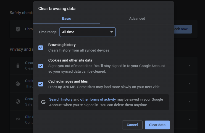Screen dimensions: 205x133
Task: Expand the Site Settings row chevron arrow
Action: point(189,120)
